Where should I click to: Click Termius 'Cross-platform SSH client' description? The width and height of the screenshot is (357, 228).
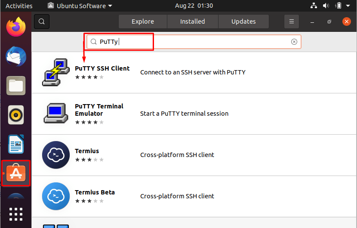click(x=177, y=155)
